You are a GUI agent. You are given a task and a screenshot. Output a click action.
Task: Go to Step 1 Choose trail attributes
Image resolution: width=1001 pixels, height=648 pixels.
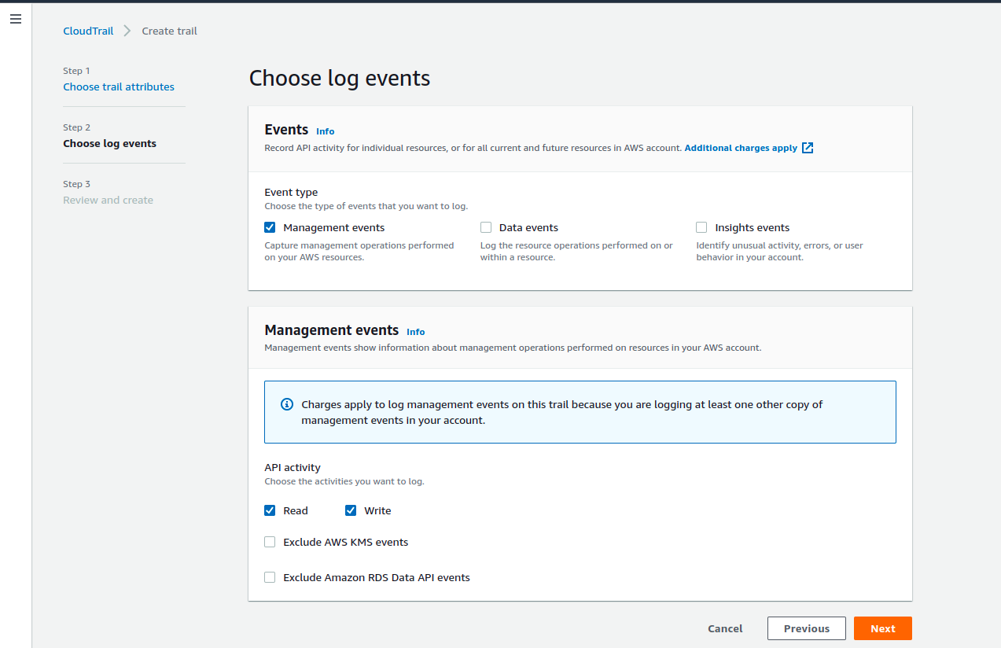119,87
